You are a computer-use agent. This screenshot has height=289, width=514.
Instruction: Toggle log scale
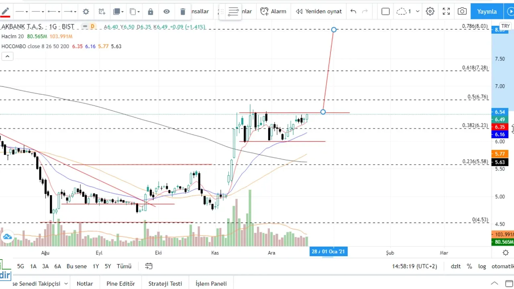tap(482, 266)
